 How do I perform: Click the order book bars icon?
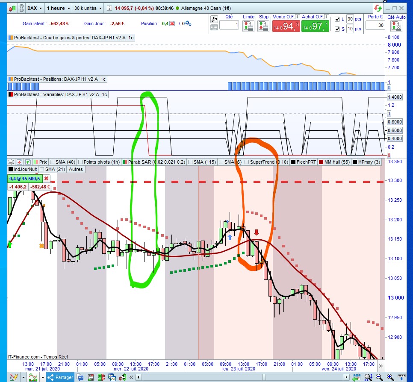click(101, 377)
